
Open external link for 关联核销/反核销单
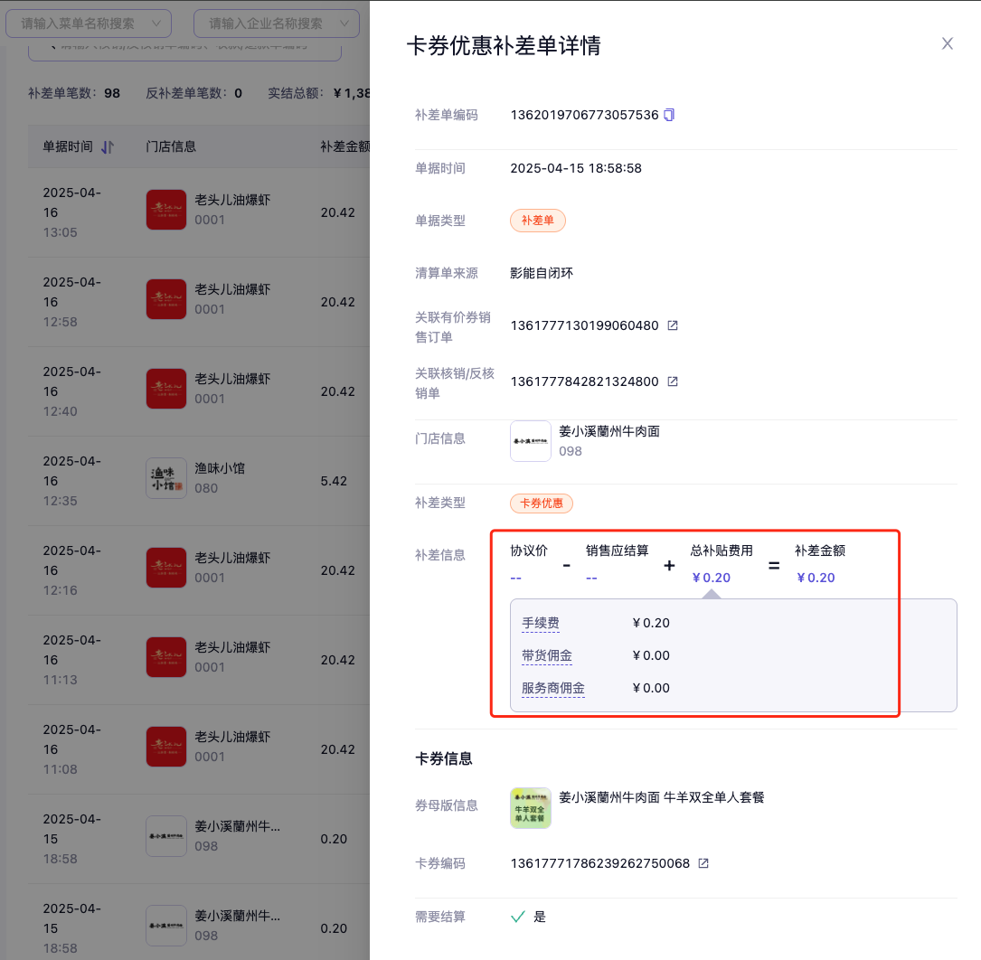(673, 381)
